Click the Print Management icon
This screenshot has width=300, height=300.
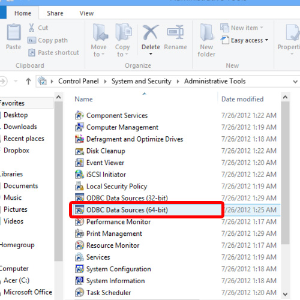[x=79, y=233]
